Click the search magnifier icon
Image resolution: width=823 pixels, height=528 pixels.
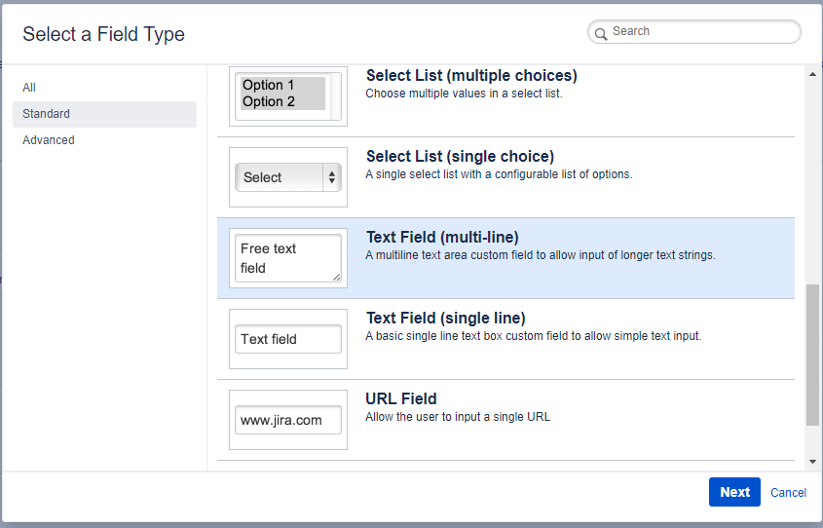(x=601, y=32)
